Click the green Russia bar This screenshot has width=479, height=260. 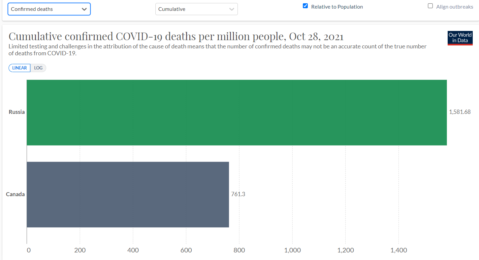pyautogui.click(x=237, y=112)
